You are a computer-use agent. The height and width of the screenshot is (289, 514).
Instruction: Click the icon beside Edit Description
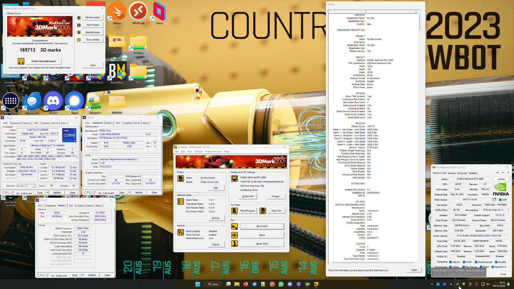pos(79,18)
